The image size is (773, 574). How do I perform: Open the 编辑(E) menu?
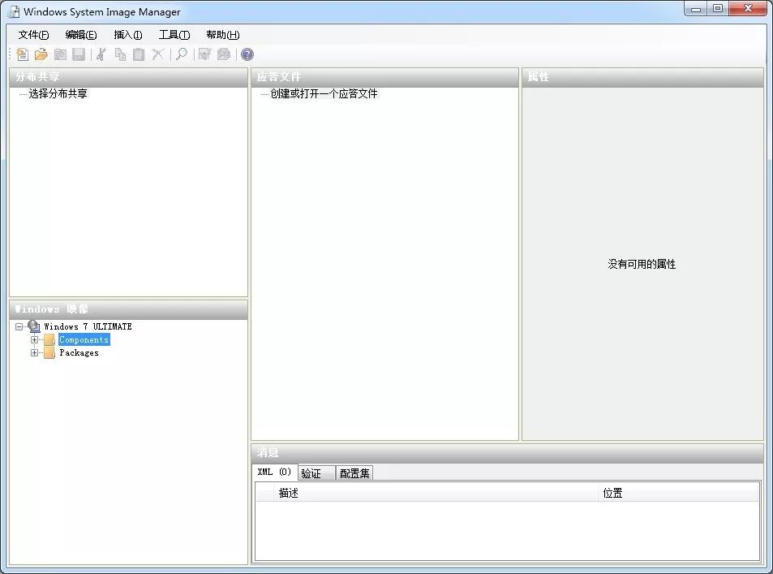click(x=81, y=35)
